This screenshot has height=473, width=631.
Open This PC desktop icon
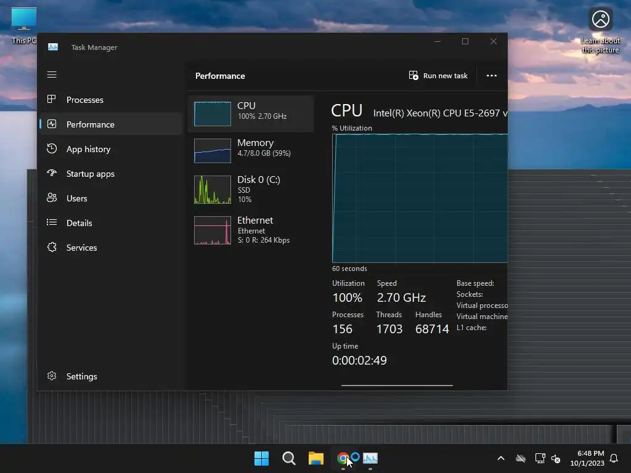click(24, 26)
